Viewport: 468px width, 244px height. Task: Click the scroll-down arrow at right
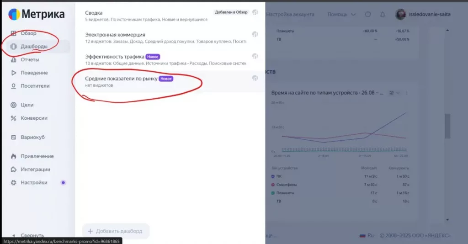pos(447,220)
